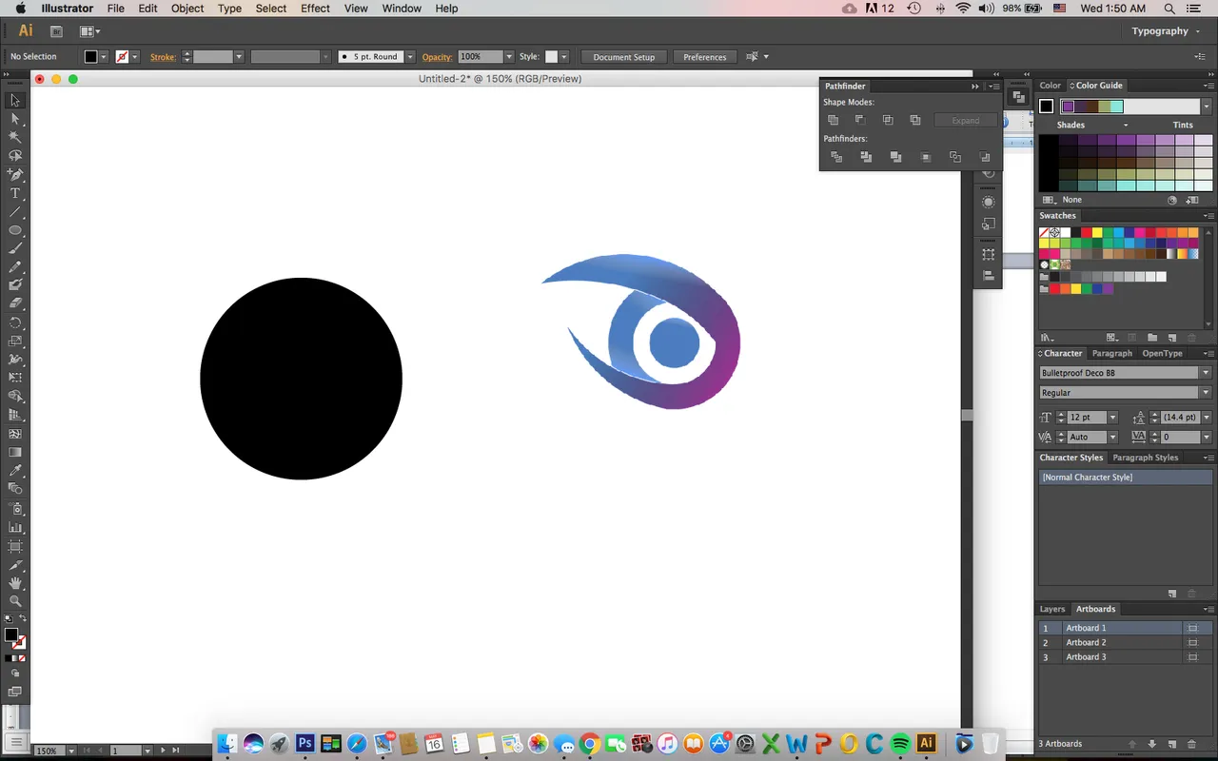Select the Eyedropper tool
The height and width of the screenshot is (761, 1218).
tap(15, 471)
